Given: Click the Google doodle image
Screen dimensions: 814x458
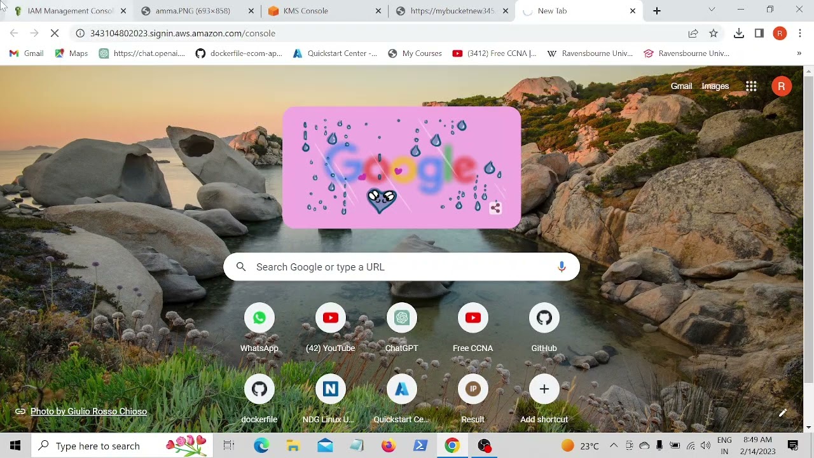Looking at the screenshot, I should pos(401,167).
